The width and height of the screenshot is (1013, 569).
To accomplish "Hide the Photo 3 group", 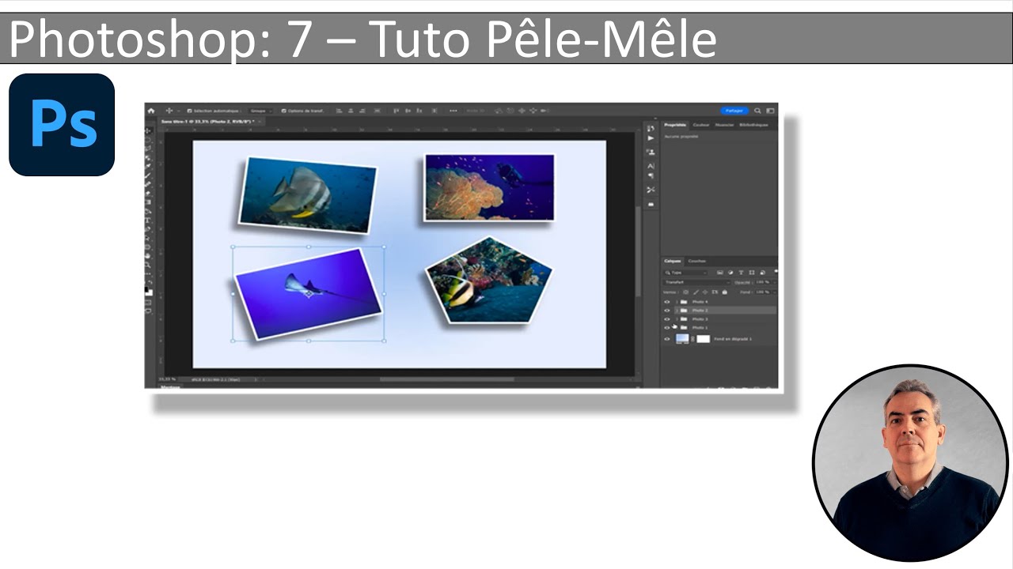I will 667,319.
